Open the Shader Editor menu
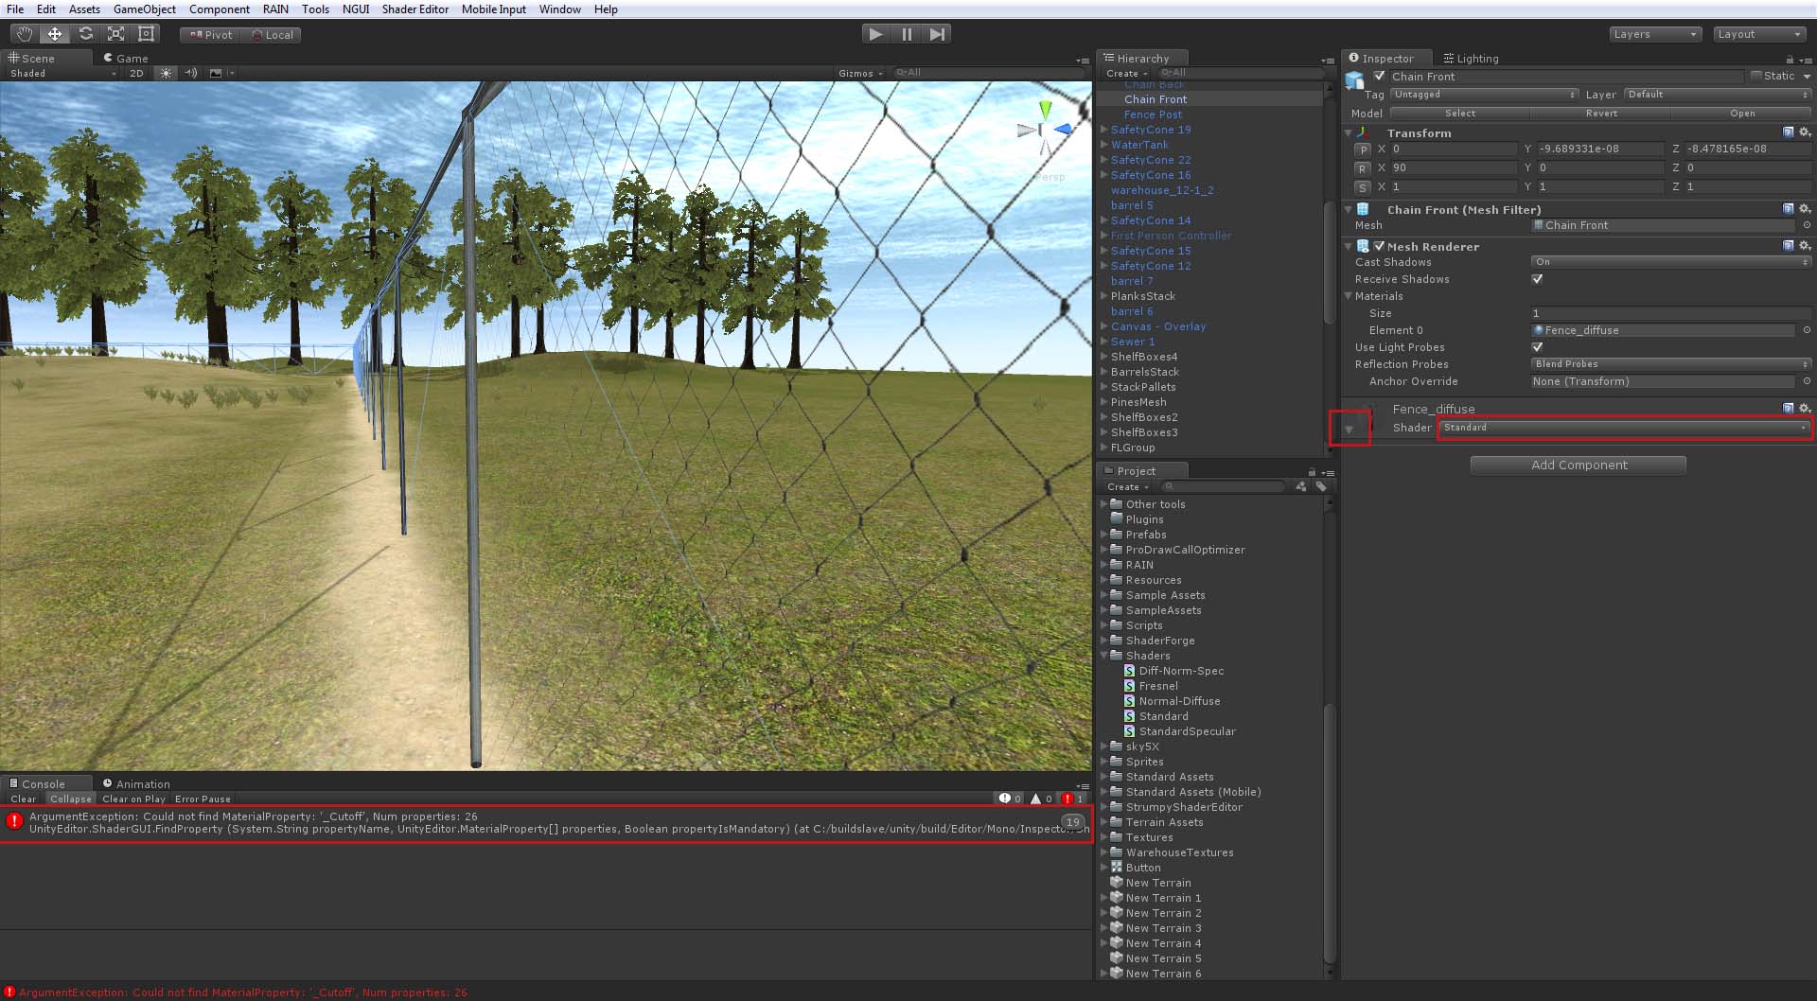Viewport: 1817px width, 1001px height. [415, 9]
